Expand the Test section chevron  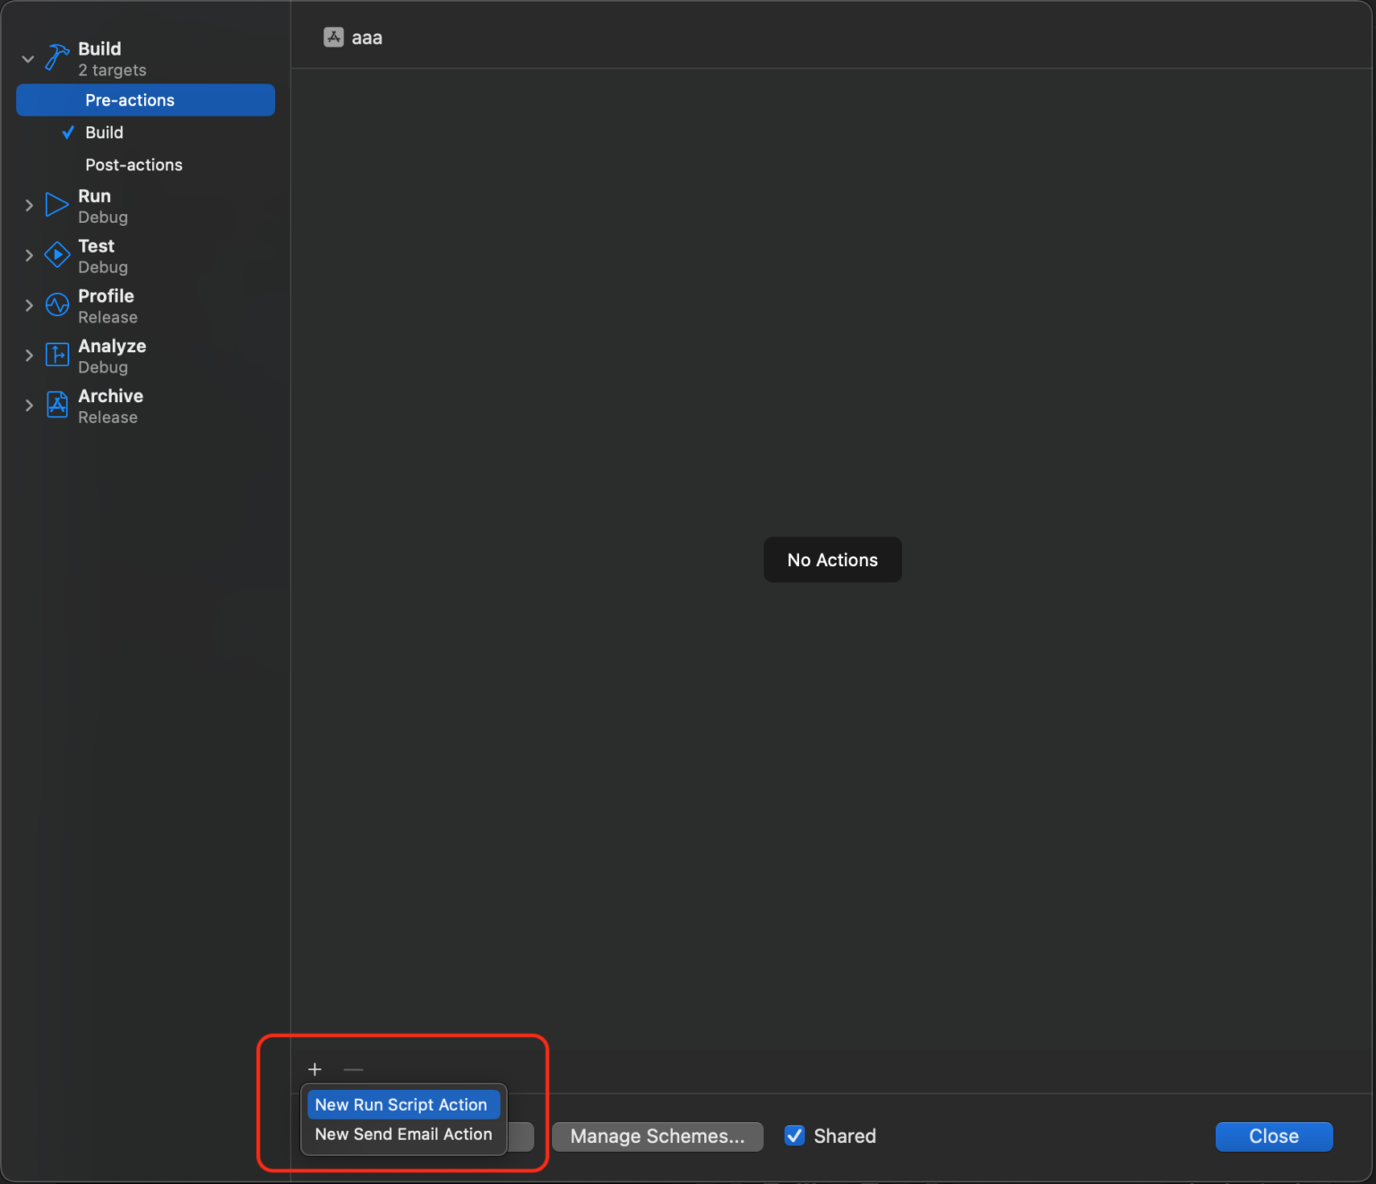tap(29, 256)
